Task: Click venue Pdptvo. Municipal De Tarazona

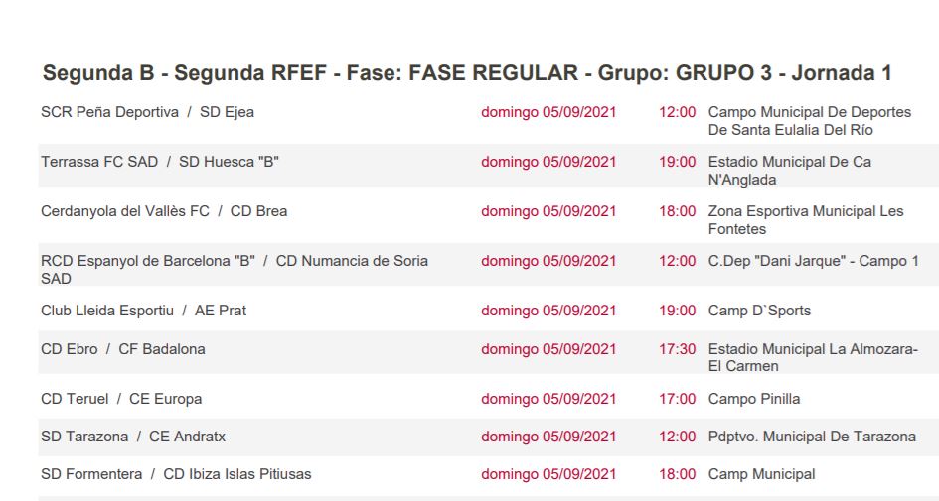Action: (812, 437)
